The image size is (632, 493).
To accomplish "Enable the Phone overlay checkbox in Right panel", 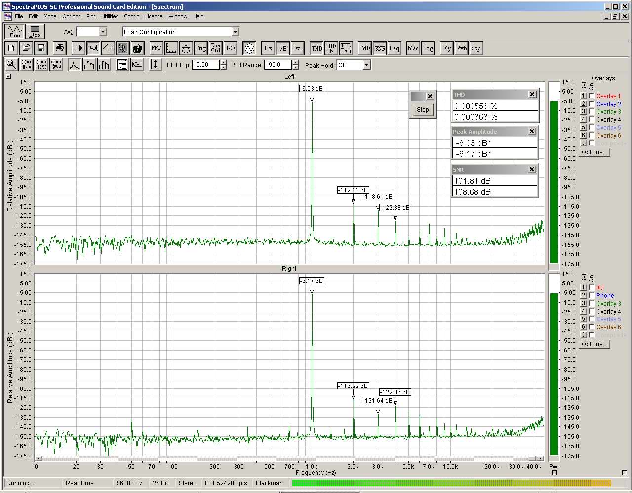I will 592,296.
